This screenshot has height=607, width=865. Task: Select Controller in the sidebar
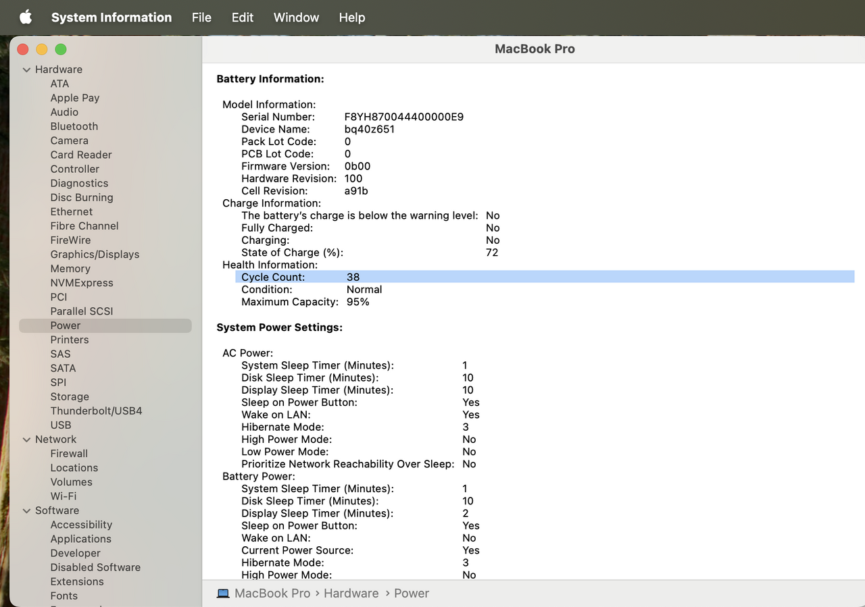point(75,169)
